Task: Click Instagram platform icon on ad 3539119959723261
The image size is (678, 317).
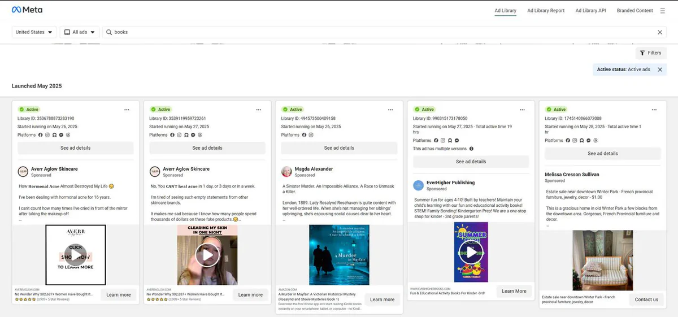Action: [179, 135]
